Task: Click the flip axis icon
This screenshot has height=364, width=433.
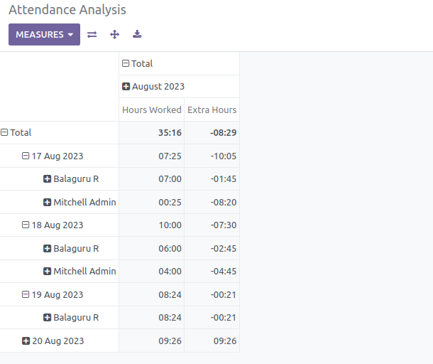Action: 92,35
